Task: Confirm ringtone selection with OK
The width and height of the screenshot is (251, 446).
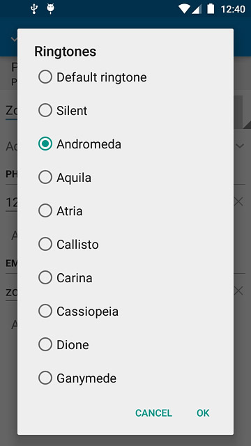Action: [x=203, y=413]
